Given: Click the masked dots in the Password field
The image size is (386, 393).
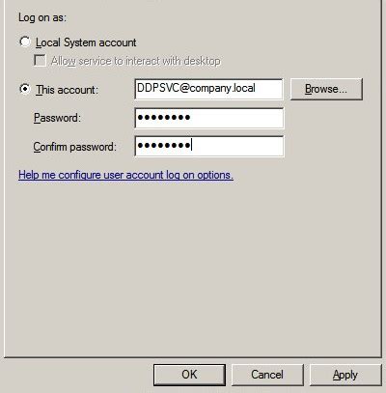Looking at the screenshot, I should click(x=164, y=118).
